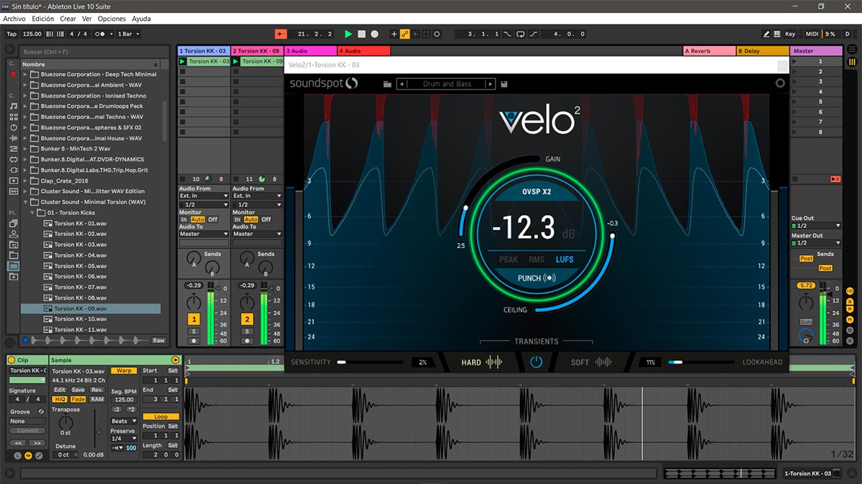Viewport: 862px width, 484px height.
Task: Open the Archivo menu
Action: (x=14, y=19)
